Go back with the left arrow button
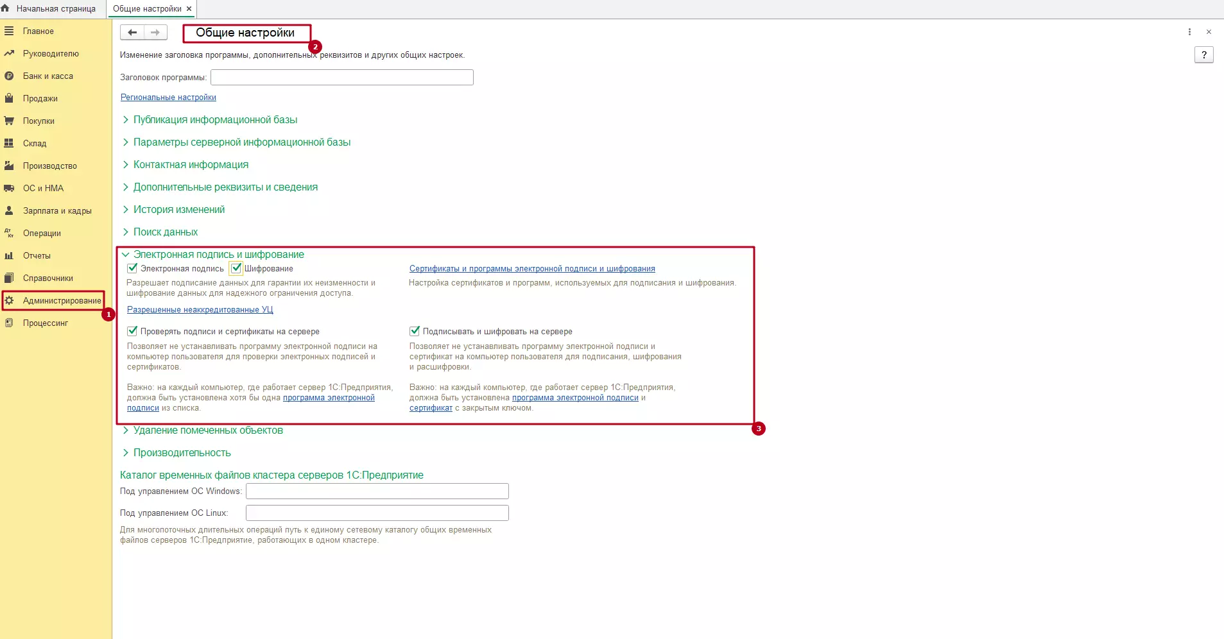Viewport: 1224px width, 639px height. (132, 32)
